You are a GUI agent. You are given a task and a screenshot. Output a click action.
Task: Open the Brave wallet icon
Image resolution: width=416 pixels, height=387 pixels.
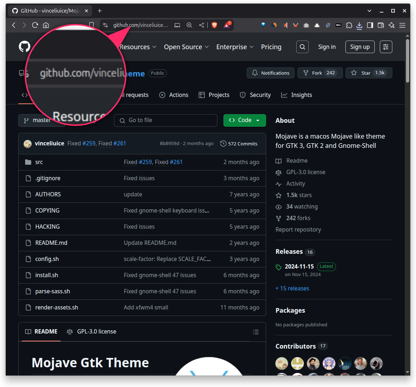[381, 25]
